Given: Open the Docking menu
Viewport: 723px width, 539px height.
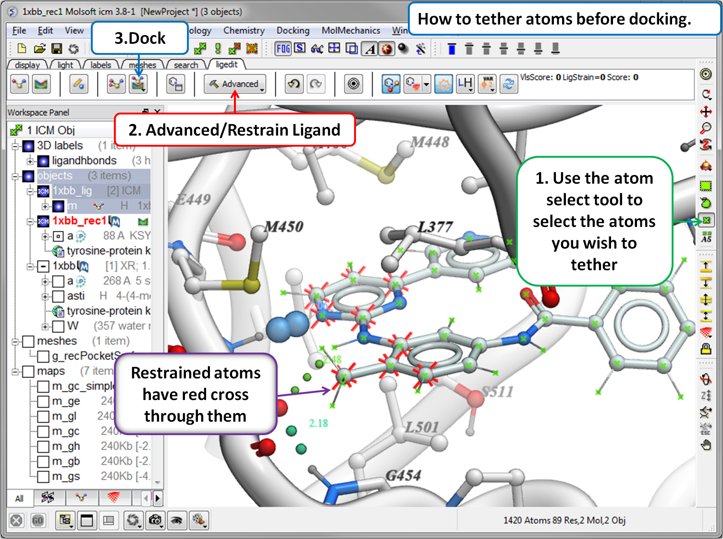Looking at the screenshot, I should coord(293,30).
